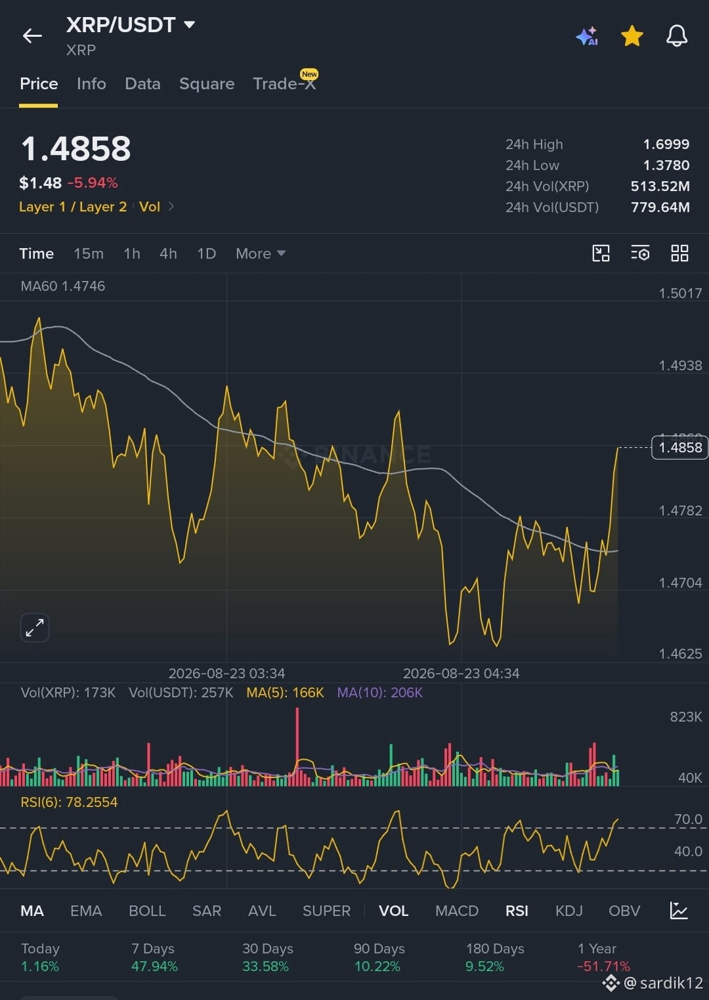709x1000 pixels.
Task: Open the Trade-X tab
Action: (x=285, y=83)
